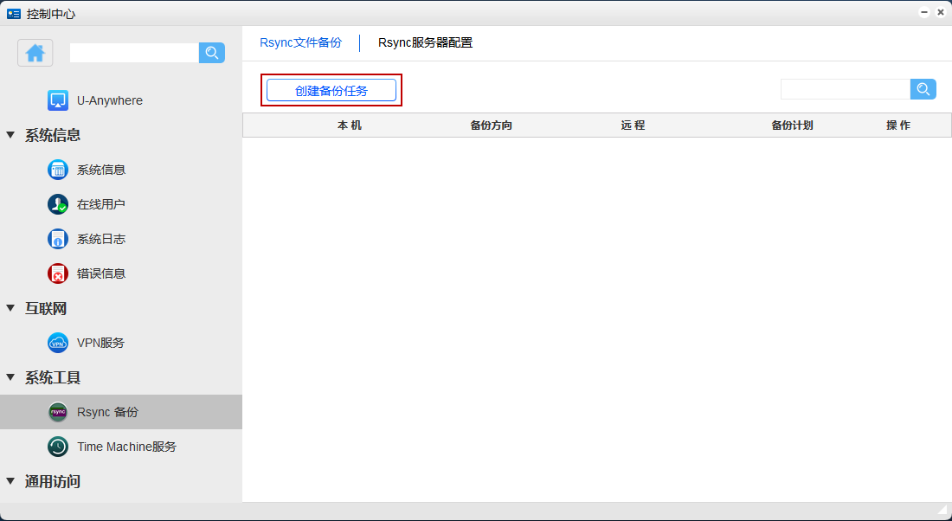Select the Rsync文件备份 tab

(300, 42)
